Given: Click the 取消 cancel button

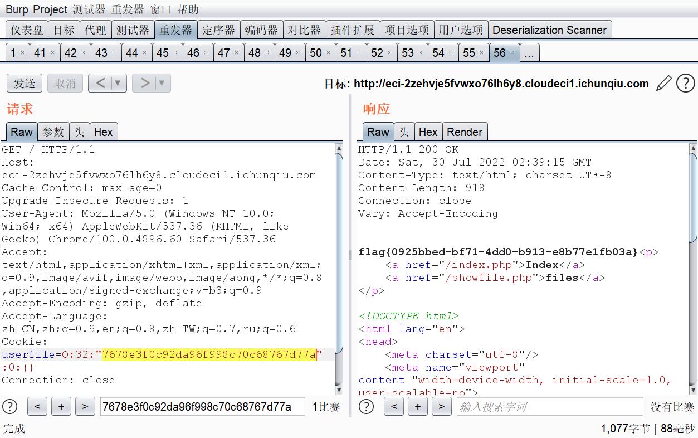Looking at the screenshot, I should 65,84.
